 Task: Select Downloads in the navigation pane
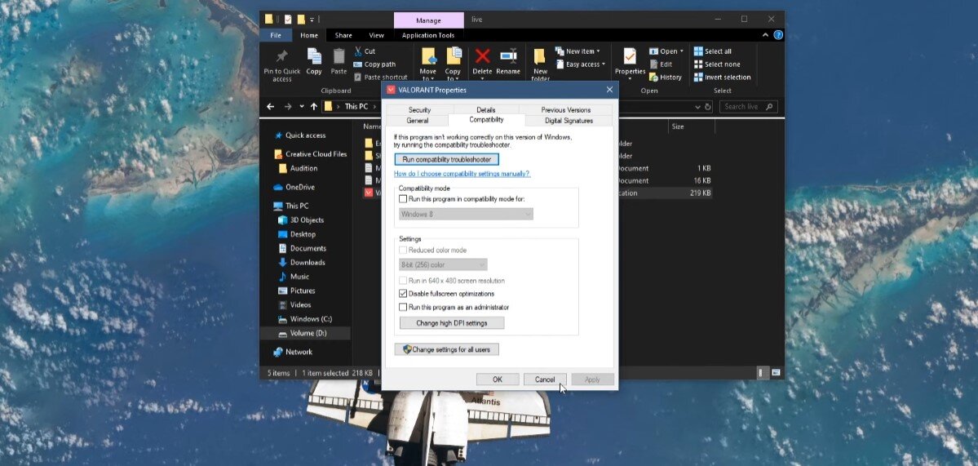[308, 263]
